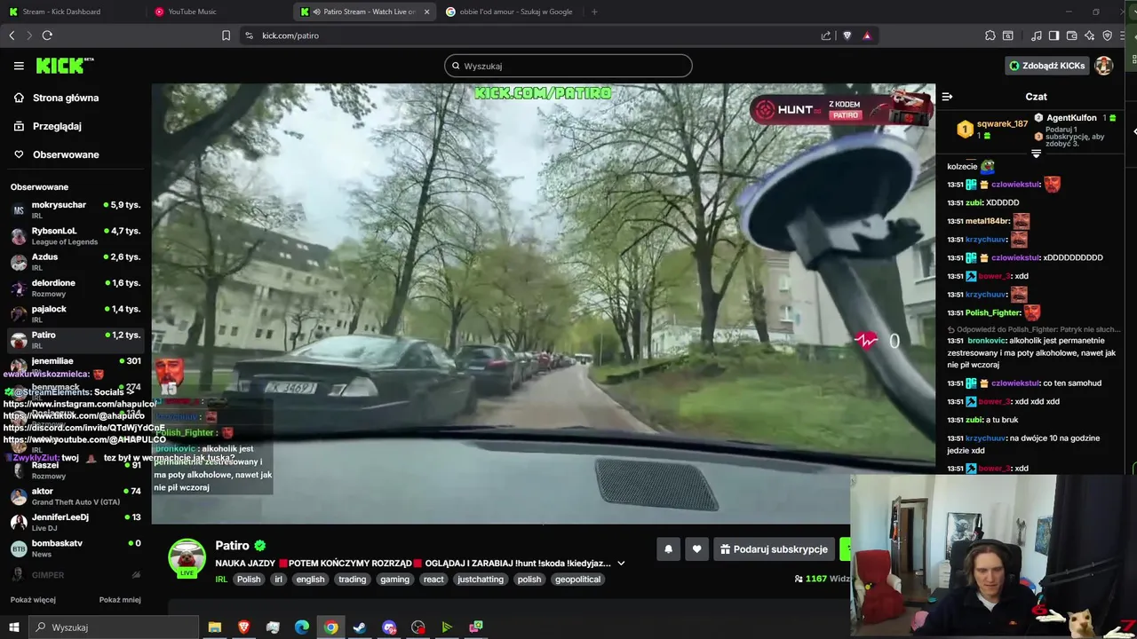This screenshot has width=1137, height=639.
Task: Click the KICK logo
Action: [65, 66]
